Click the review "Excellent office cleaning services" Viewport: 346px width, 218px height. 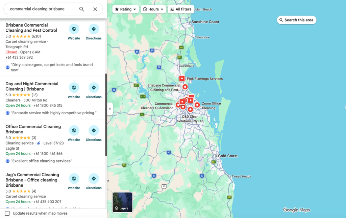pyautogui.click(x=42, y=161)
